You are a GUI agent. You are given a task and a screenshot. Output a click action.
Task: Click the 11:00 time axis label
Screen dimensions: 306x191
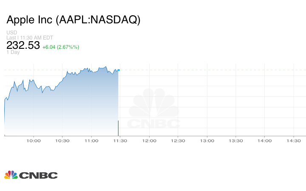click(x=91, y=141)
